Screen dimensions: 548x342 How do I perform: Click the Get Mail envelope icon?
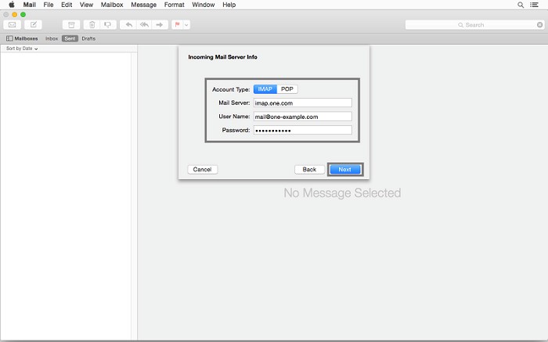coord(13,25)
